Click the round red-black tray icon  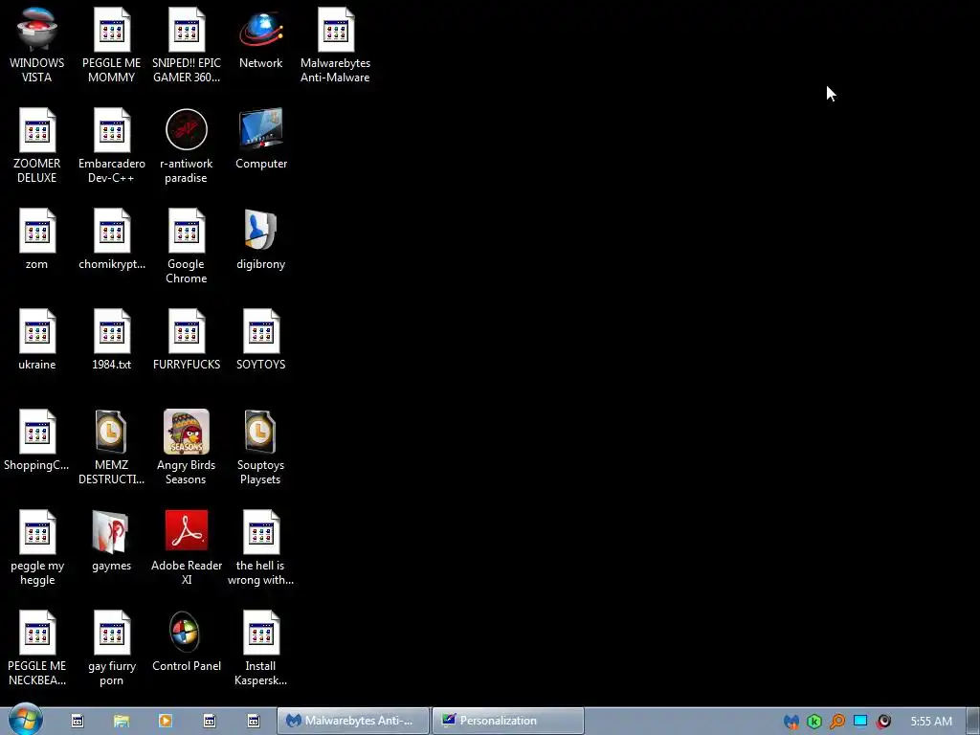pos(883,722)
